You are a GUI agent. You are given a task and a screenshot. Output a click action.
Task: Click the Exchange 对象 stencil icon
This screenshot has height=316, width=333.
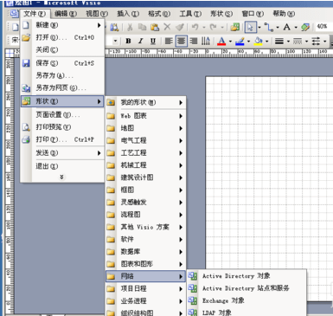pos(193,300)
